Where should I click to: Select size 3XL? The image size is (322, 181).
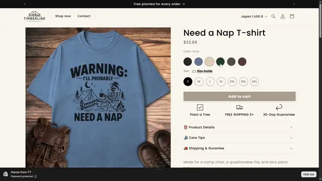(x=243, y=81)
